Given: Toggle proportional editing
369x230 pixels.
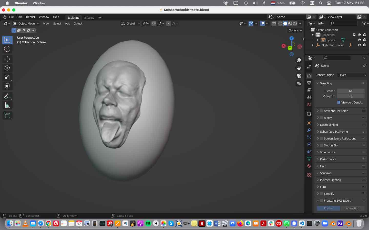Looking at the screenshot, I should tap(168, 24).
